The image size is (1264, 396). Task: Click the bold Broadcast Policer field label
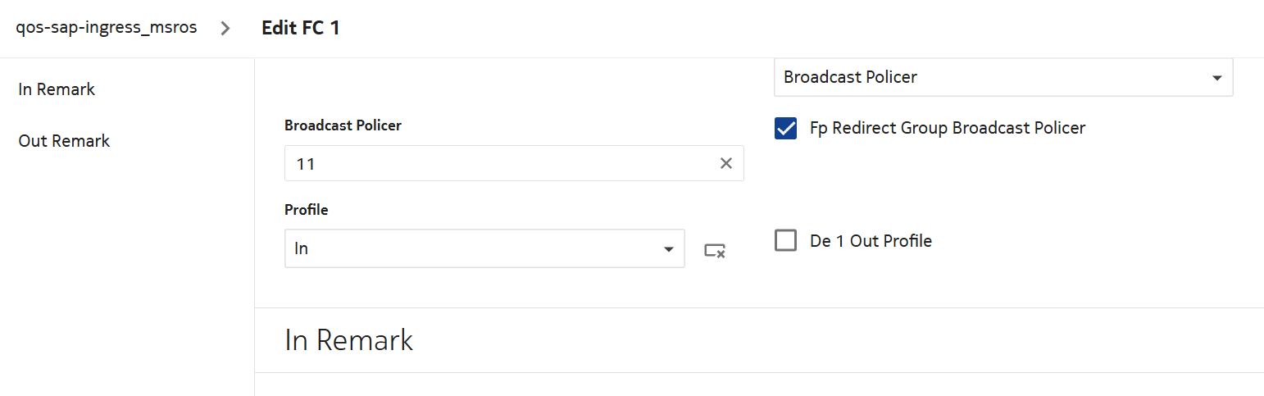coord(343,125)
